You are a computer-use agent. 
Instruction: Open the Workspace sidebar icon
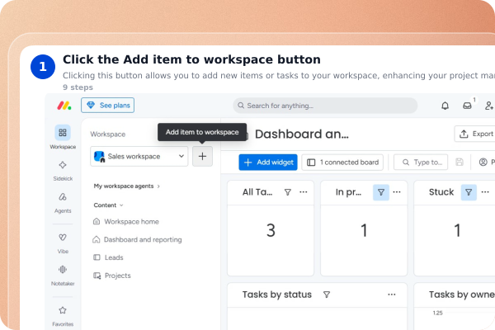(63, 132)
